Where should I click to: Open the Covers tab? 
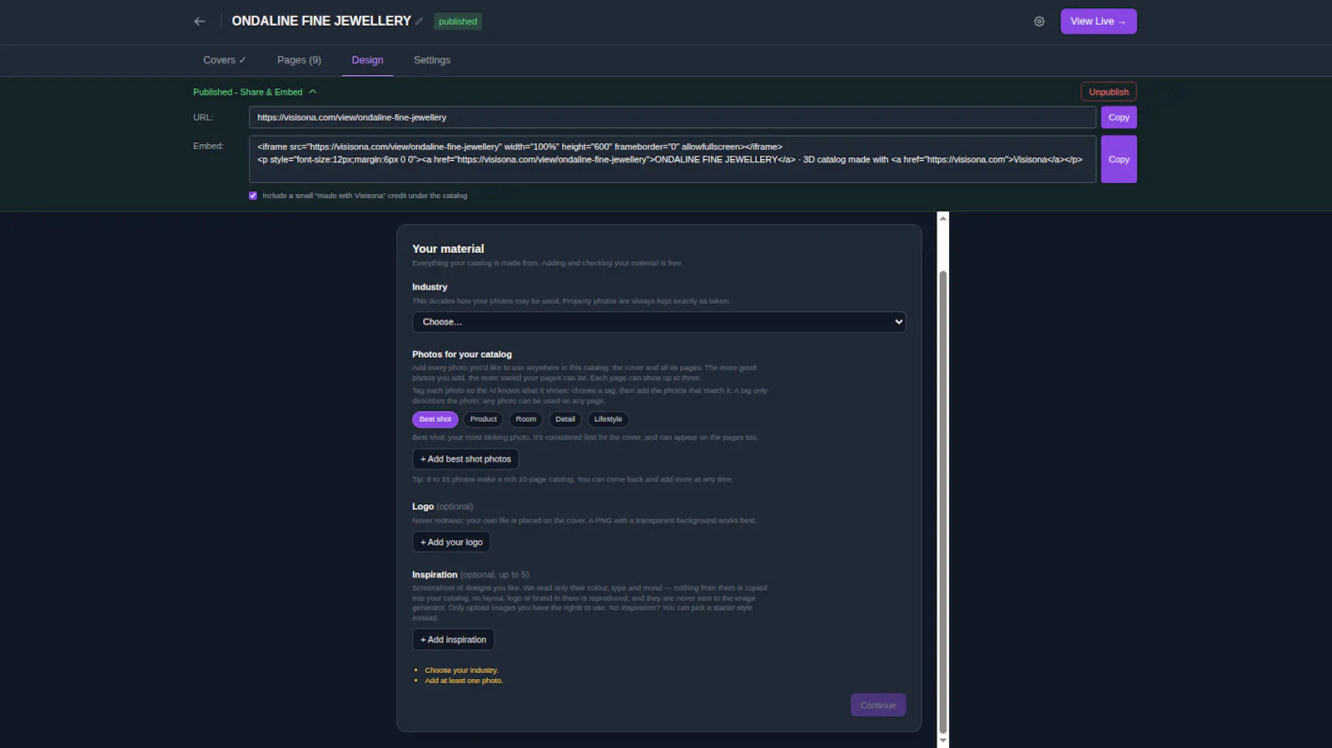click(224, 60)
